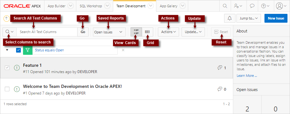Image resolution: width=290 pixels, height=114 pixels.
Task: Open the Actions menu
Action: (x=168, y=32)
